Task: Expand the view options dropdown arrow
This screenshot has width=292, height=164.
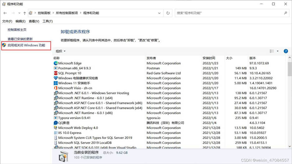Action: [x=278, y=51]
